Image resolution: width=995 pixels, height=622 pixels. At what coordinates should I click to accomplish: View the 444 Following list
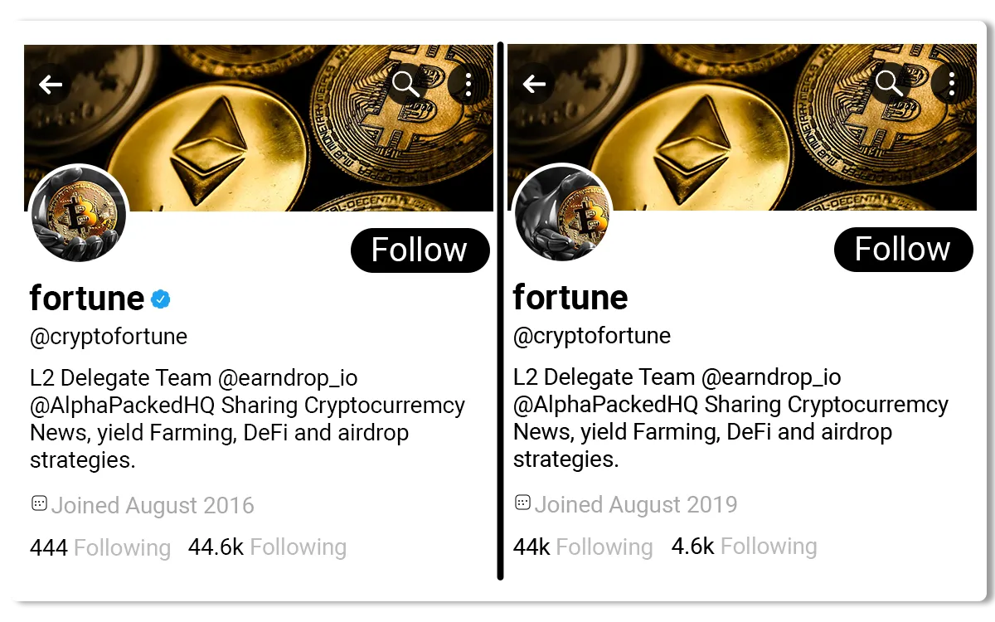(99, 547)
